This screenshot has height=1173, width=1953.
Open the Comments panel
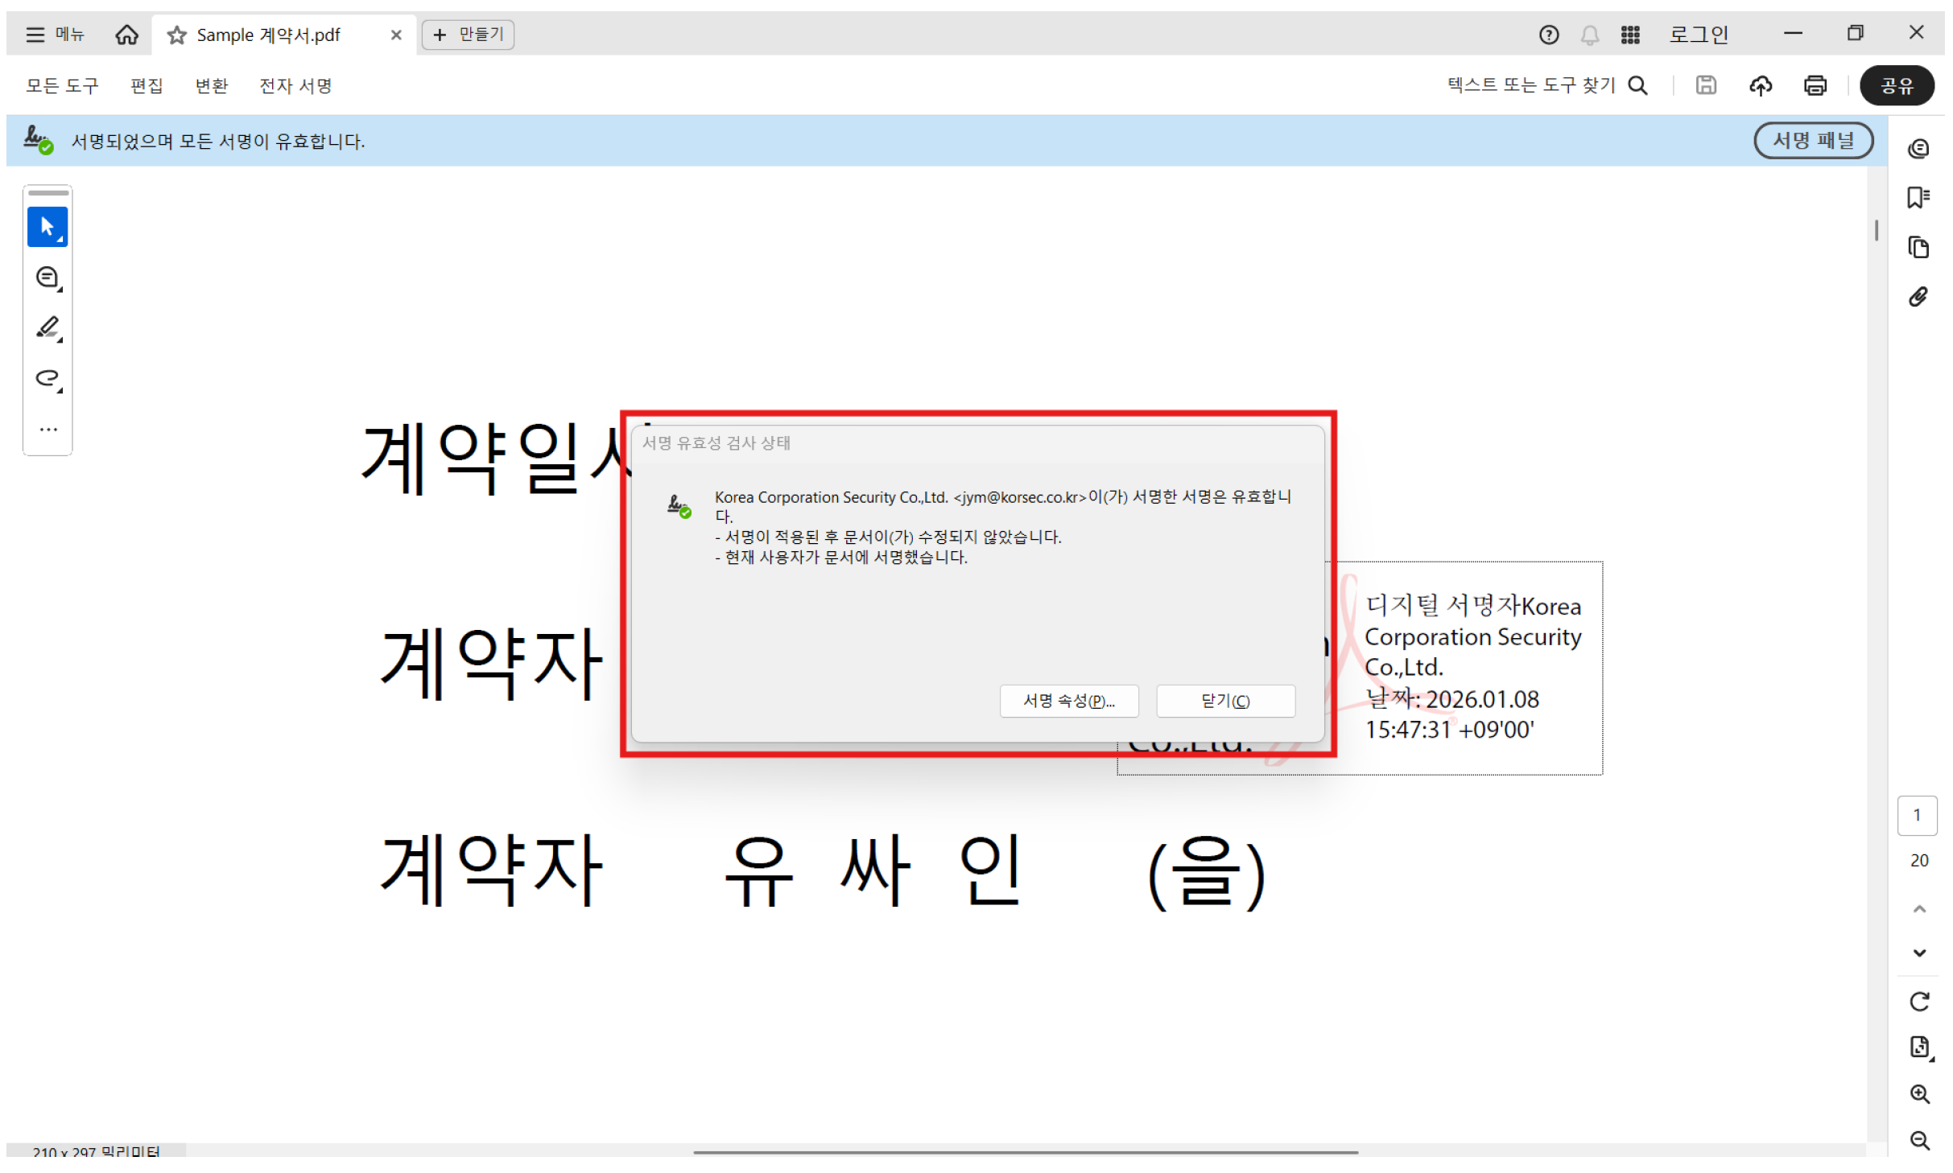point(1919,148)
